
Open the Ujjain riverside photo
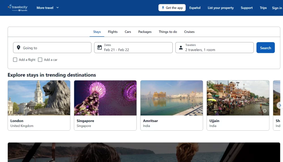click(238, 98)
